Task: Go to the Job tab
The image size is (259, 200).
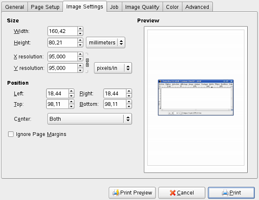Action: pos(114,7)
